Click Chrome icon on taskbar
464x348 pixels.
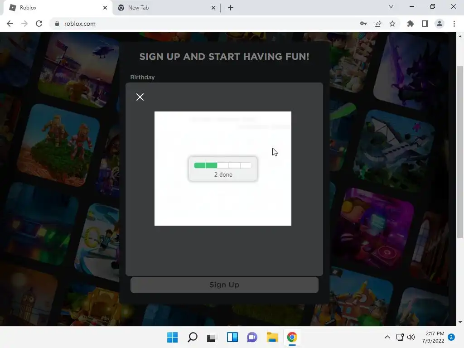(292, 337)
